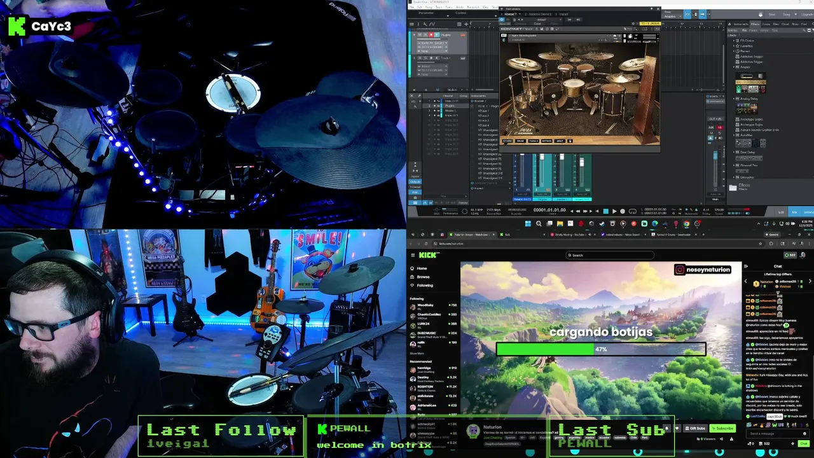Toggle monitor on the Plugins track

[x=437, y=34]
